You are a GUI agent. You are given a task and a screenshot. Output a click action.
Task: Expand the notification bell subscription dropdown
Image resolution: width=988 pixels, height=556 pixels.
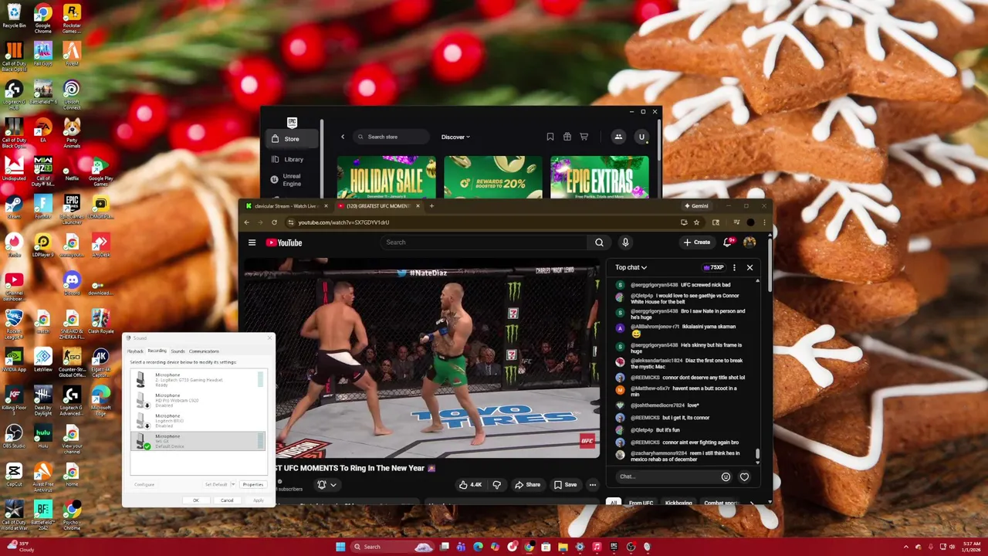coord(327,485)
